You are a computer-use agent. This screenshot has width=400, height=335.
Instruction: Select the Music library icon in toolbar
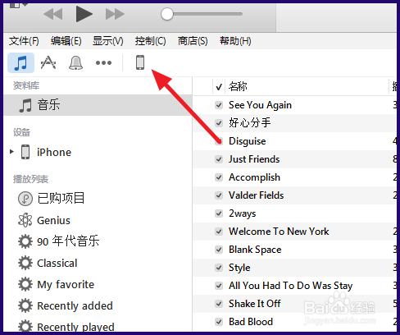(20, 62)
